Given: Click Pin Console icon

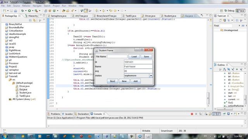Looking at the screenshot, I should pyautogui.click(x=224, y=114).
